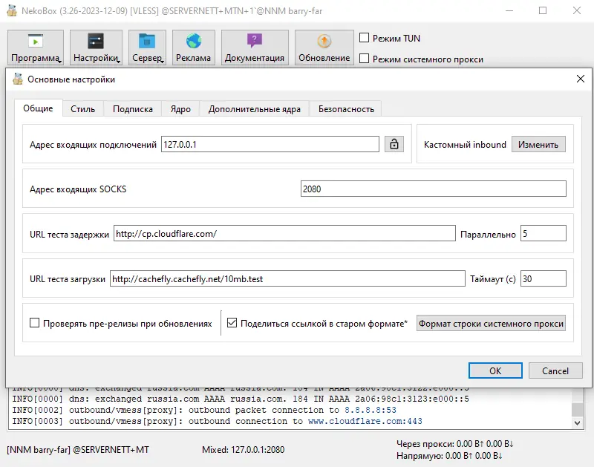The height and width of the screenshot is (467, 594).
Task: Minimize the NekoBox window
Action: coord(509,10)
